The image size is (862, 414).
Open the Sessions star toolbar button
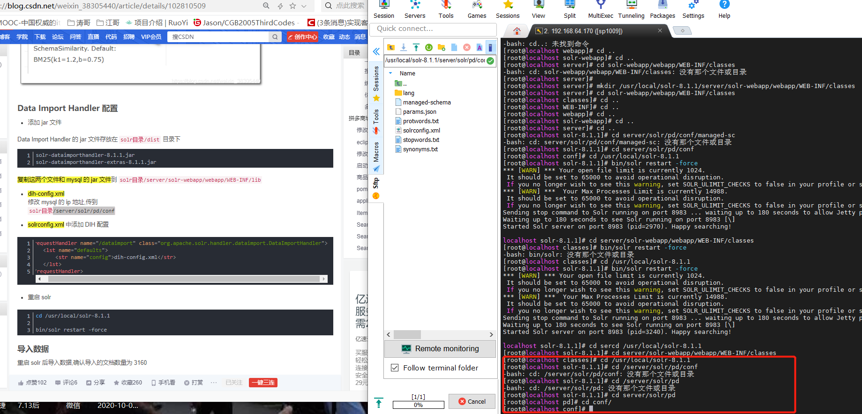pyautogui.click(x=508, y=9)
